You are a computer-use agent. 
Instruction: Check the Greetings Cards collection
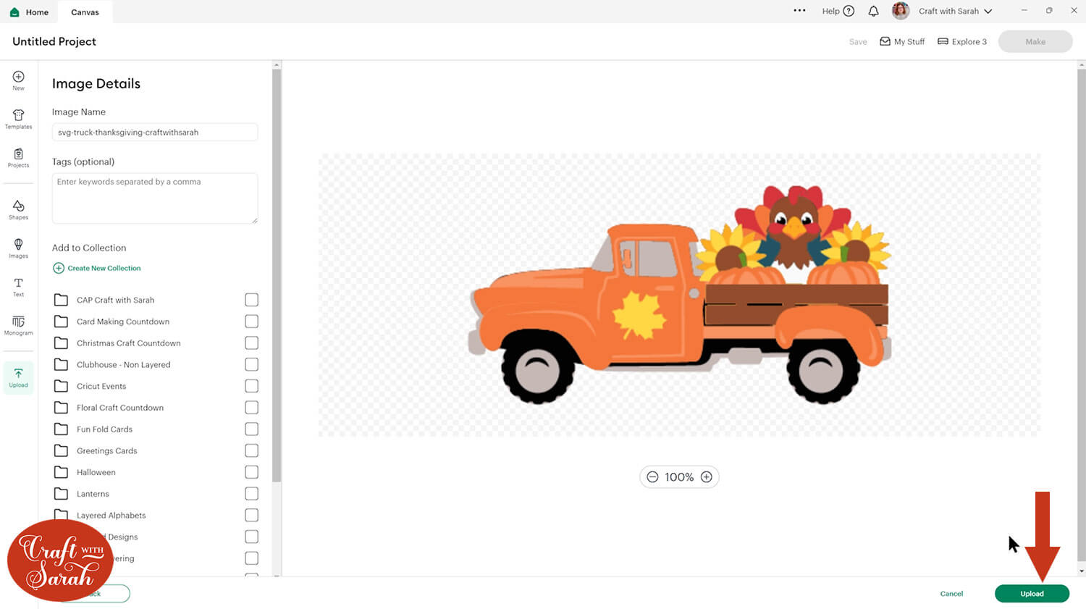pyautogui.click(x=251, y=450)
